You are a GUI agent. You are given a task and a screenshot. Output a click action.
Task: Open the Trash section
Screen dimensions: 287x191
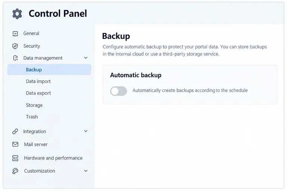[32, 117]
